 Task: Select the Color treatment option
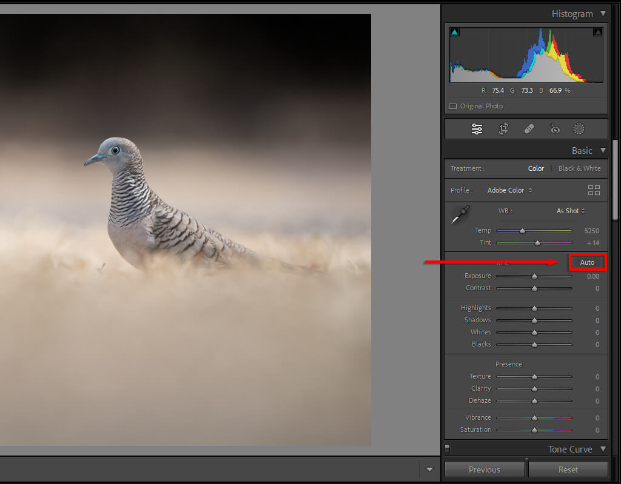click(x=536, y=168)
